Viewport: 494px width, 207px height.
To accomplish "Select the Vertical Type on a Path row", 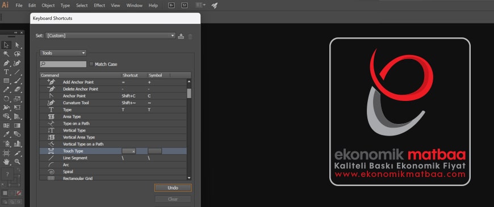I will 113,144.
